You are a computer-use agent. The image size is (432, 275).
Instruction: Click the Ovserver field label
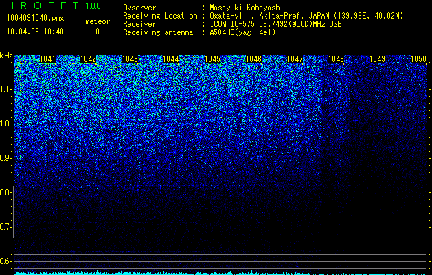pyautogui.click(x=139, y=8)
